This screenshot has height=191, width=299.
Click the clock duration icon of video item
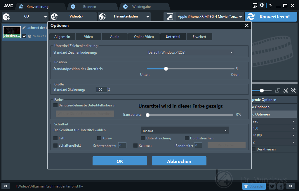29,36
